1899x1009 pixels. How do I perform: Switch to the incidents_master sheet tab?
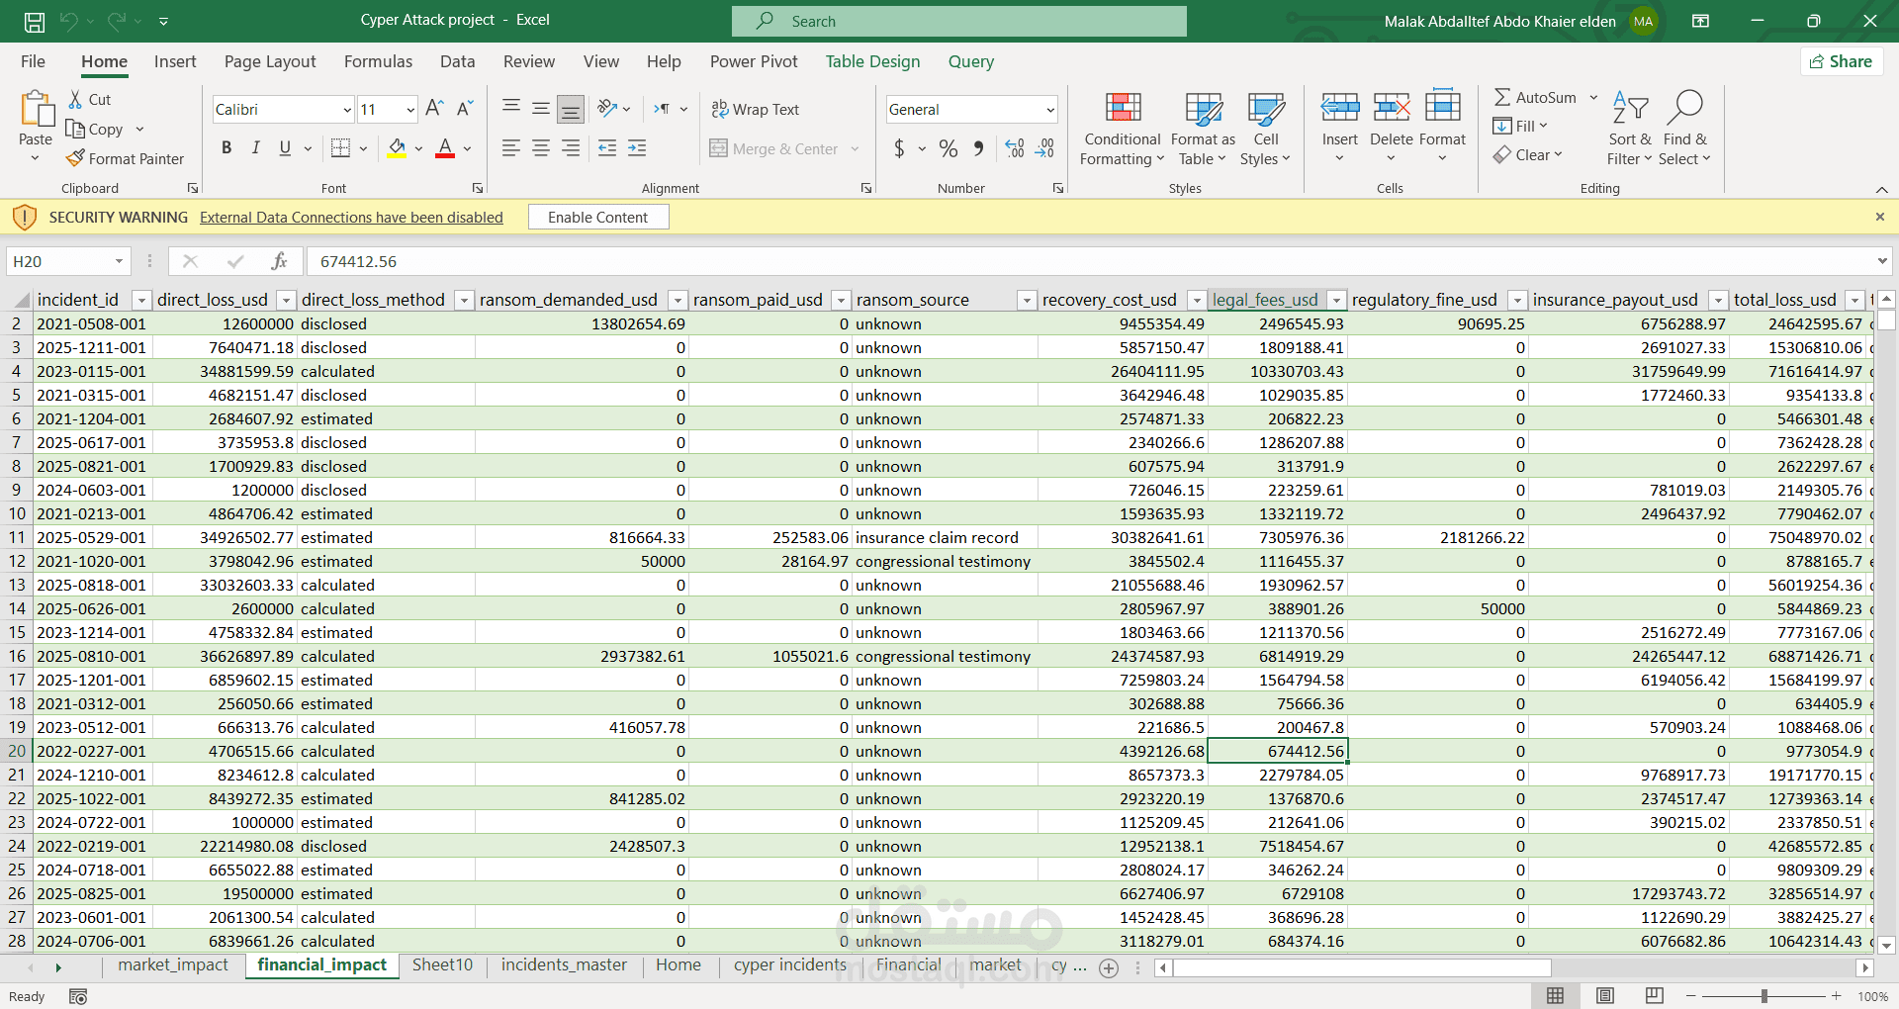(564, 964)
